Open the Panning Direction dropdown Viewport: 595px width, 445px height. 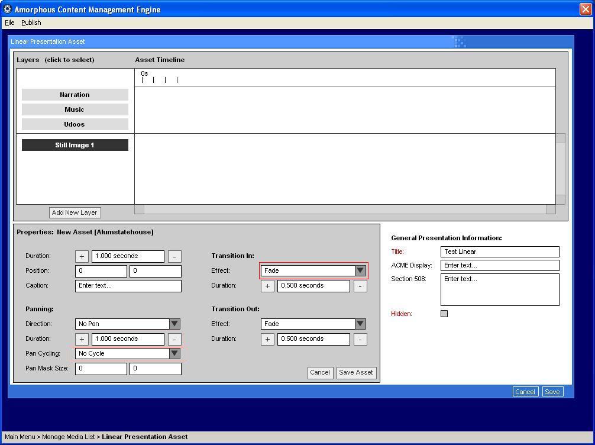128,324
